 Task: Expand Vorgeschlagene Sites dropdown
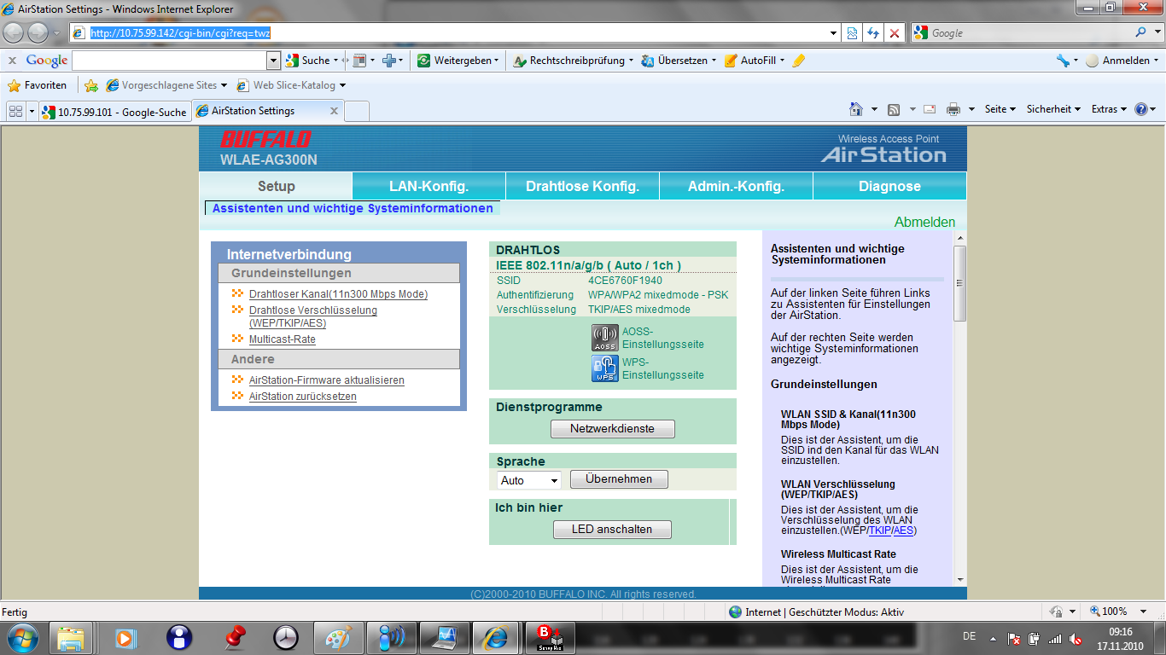coord(224,85)
